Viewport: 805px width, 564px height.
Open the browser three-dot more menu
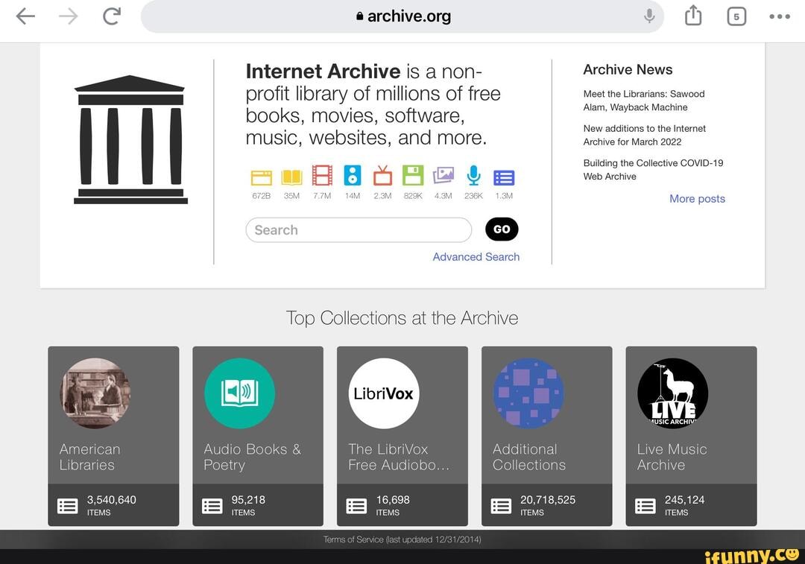tap(779, 16)
